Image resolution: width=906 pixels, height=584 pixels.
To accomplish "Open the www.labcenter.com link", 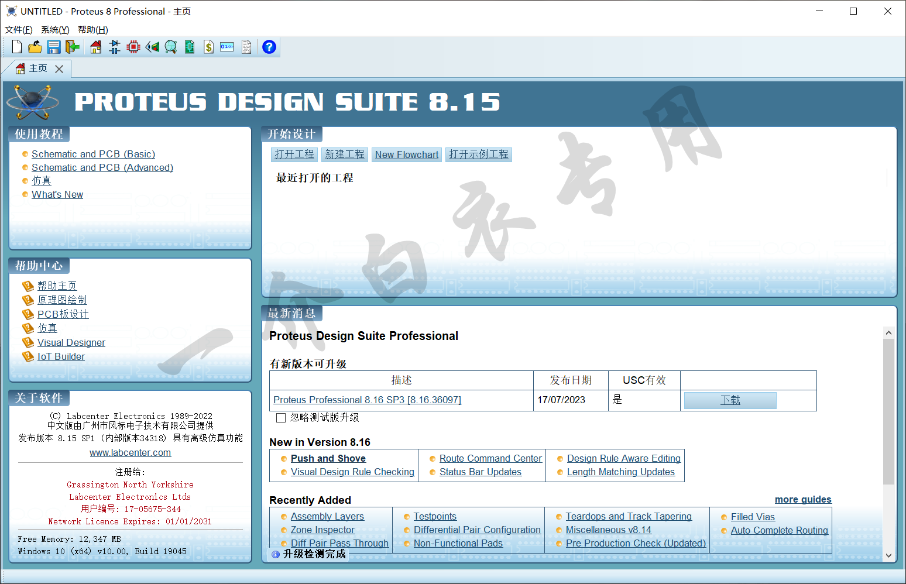I will point(130,452).
